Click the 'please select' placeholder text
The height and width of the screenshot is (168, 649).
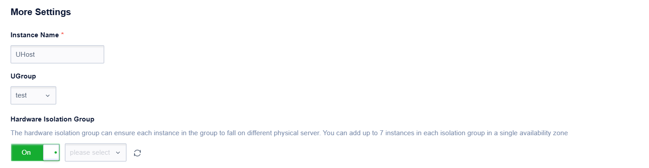[90, 152]
